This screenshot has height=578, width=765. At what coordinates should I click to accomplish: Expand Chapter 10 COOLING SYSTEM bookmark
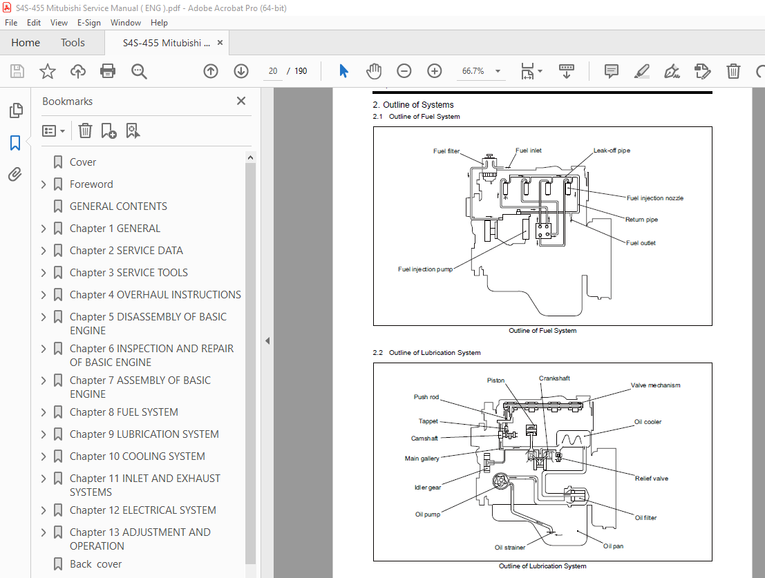(x=44, y=456)
